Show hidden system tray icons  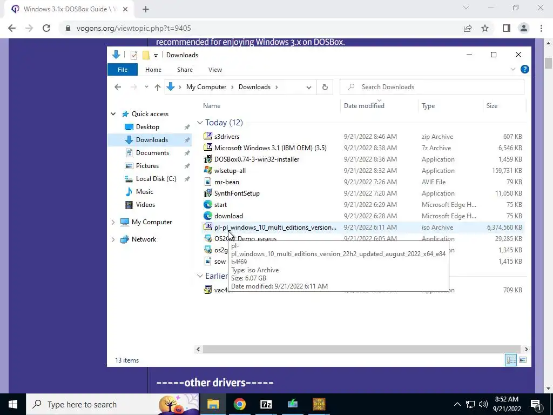click(457, 404)
